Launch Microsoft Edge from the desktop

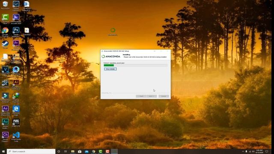point(16,110)
